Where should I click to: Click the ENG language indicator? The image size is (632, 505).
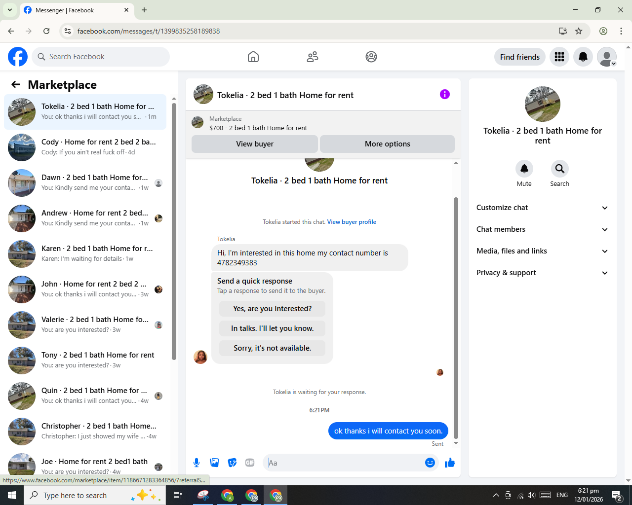point(562,495)
